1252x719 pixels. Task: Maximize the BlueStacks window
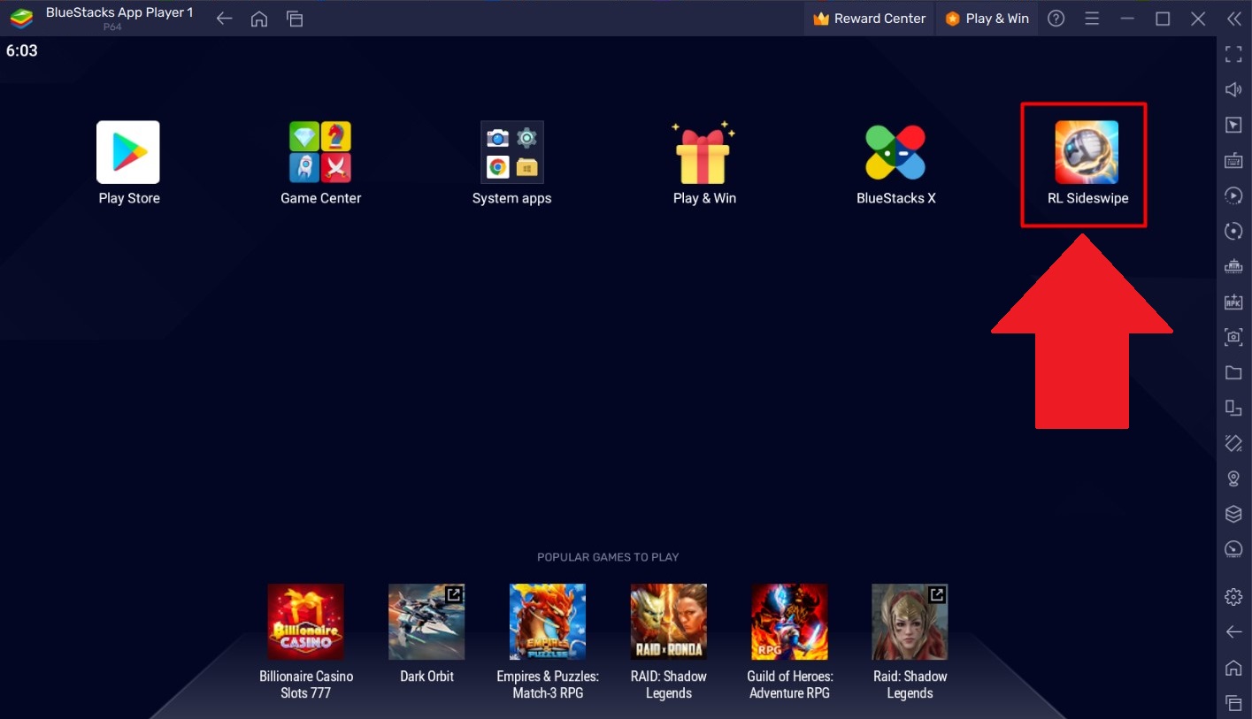coord(1163,19)
